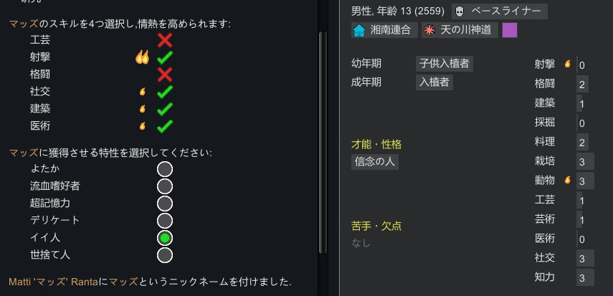Click the flame icon next to 社交

[x=142, y=92]
